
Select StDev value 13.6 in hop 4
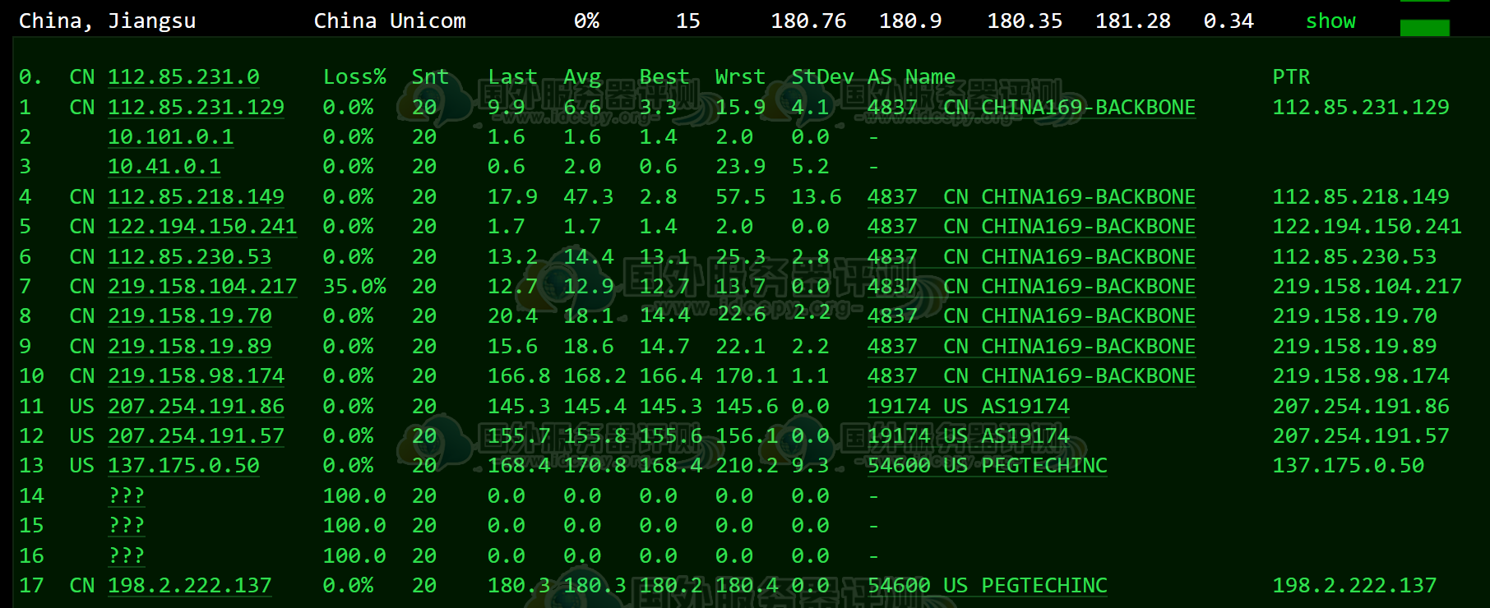click(817, 197)
